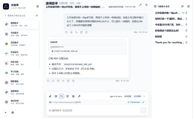Click the pencil edit icon in header
The image size is (193, 118).
tap(140, 5)
